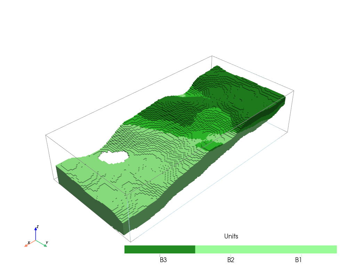This screenshot has width=356, height=267.
Task: Click the dark green B3 colorbar segment
Action: coord(160,249)
